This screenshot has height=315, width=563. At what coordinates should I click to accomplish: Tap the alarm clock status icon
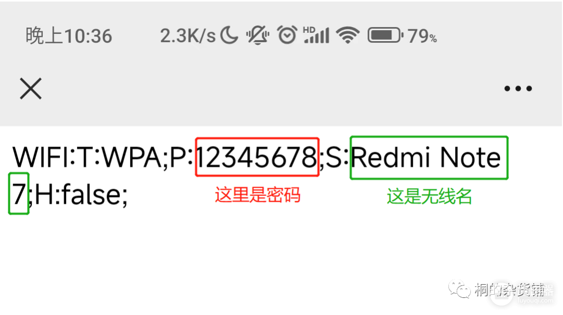(287, 35)
